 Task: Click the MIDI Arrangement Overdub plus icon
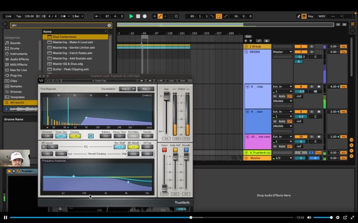point(155,16)
